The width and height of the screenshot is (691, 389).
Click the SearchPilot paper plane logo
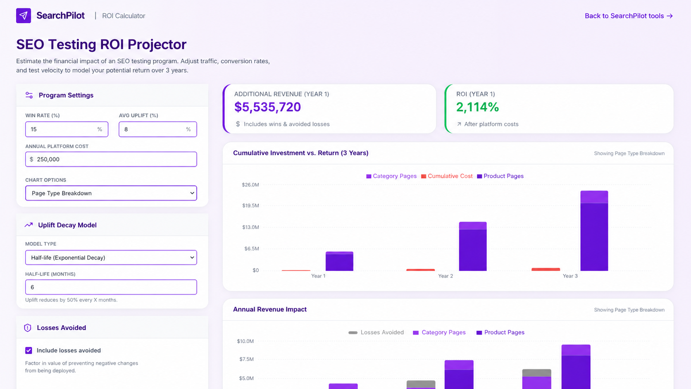point(24,16)
